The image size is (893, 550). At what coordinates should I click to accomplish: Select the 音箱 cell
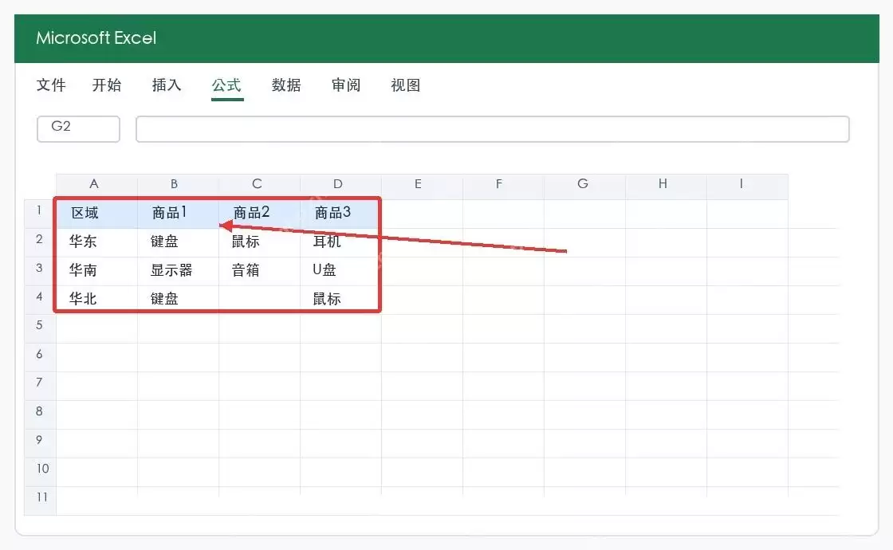pos(260,271)
